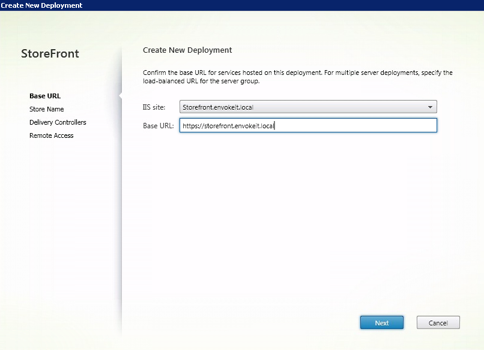484x350 pixels.
Task: Select the Base URL step in sidebar
Action: click(x=45, y=96)
